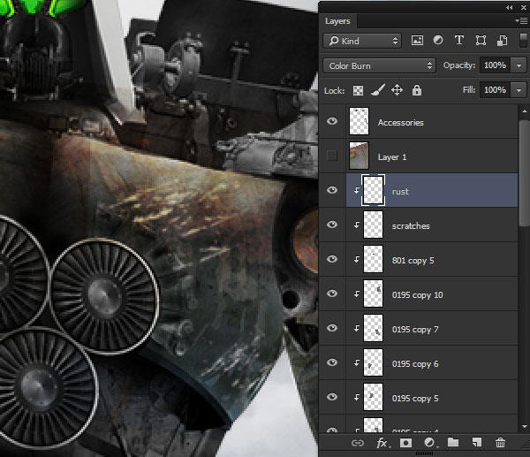Toggle visibility of 0195 copy 10

click(x=332, y=293)
